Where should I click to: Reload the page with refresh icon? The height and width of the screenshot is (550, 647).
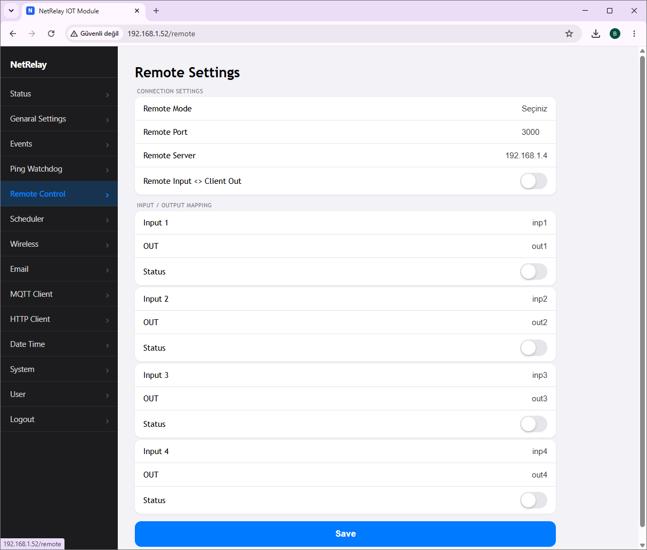click(x=51, y=34)
